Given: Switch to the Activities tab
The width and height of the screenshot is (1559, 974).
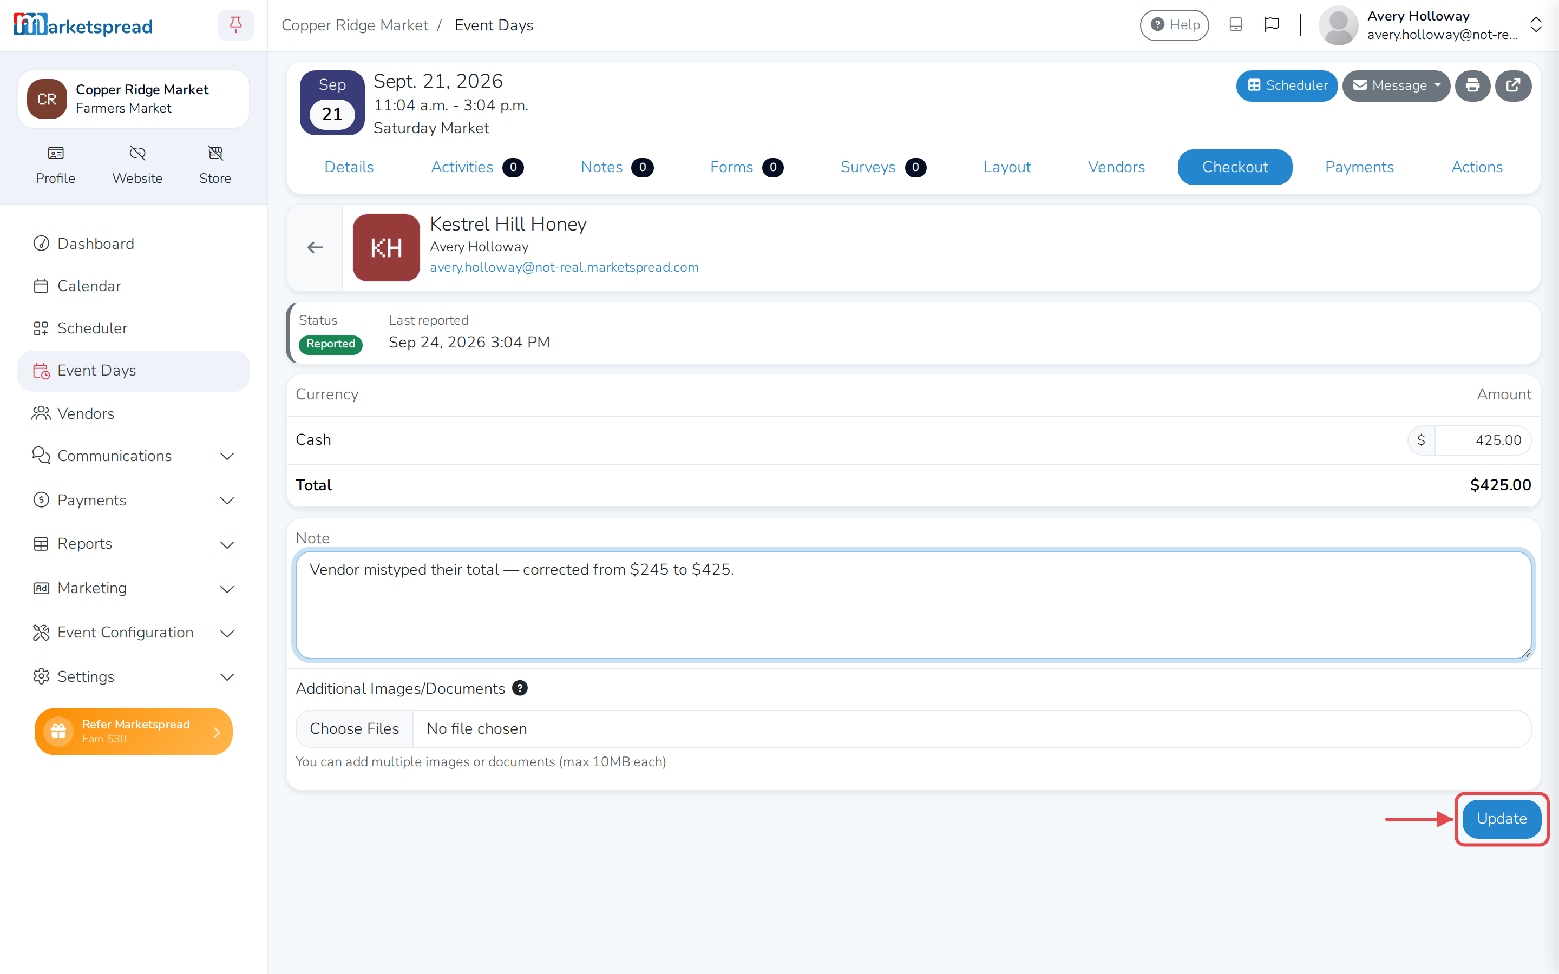Looking at the screenshot, I should coord(477,167).
